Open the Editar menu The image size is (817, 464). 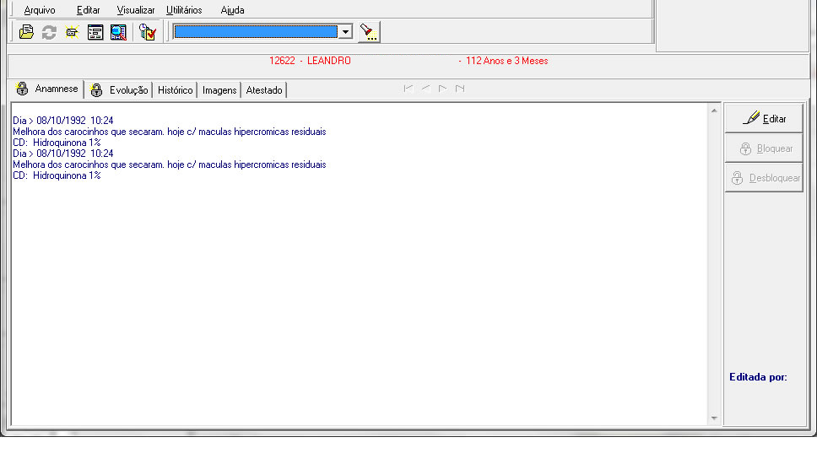point(88,10)
